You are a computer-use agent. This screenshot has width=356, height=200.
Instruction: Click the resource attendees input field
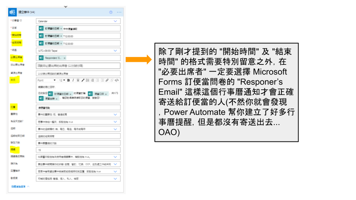pos(78,73)
